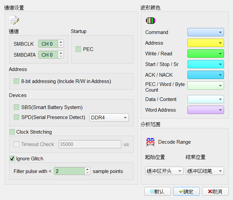
Task: Click the 通道设置 section heading
Action: coord(14,8)
